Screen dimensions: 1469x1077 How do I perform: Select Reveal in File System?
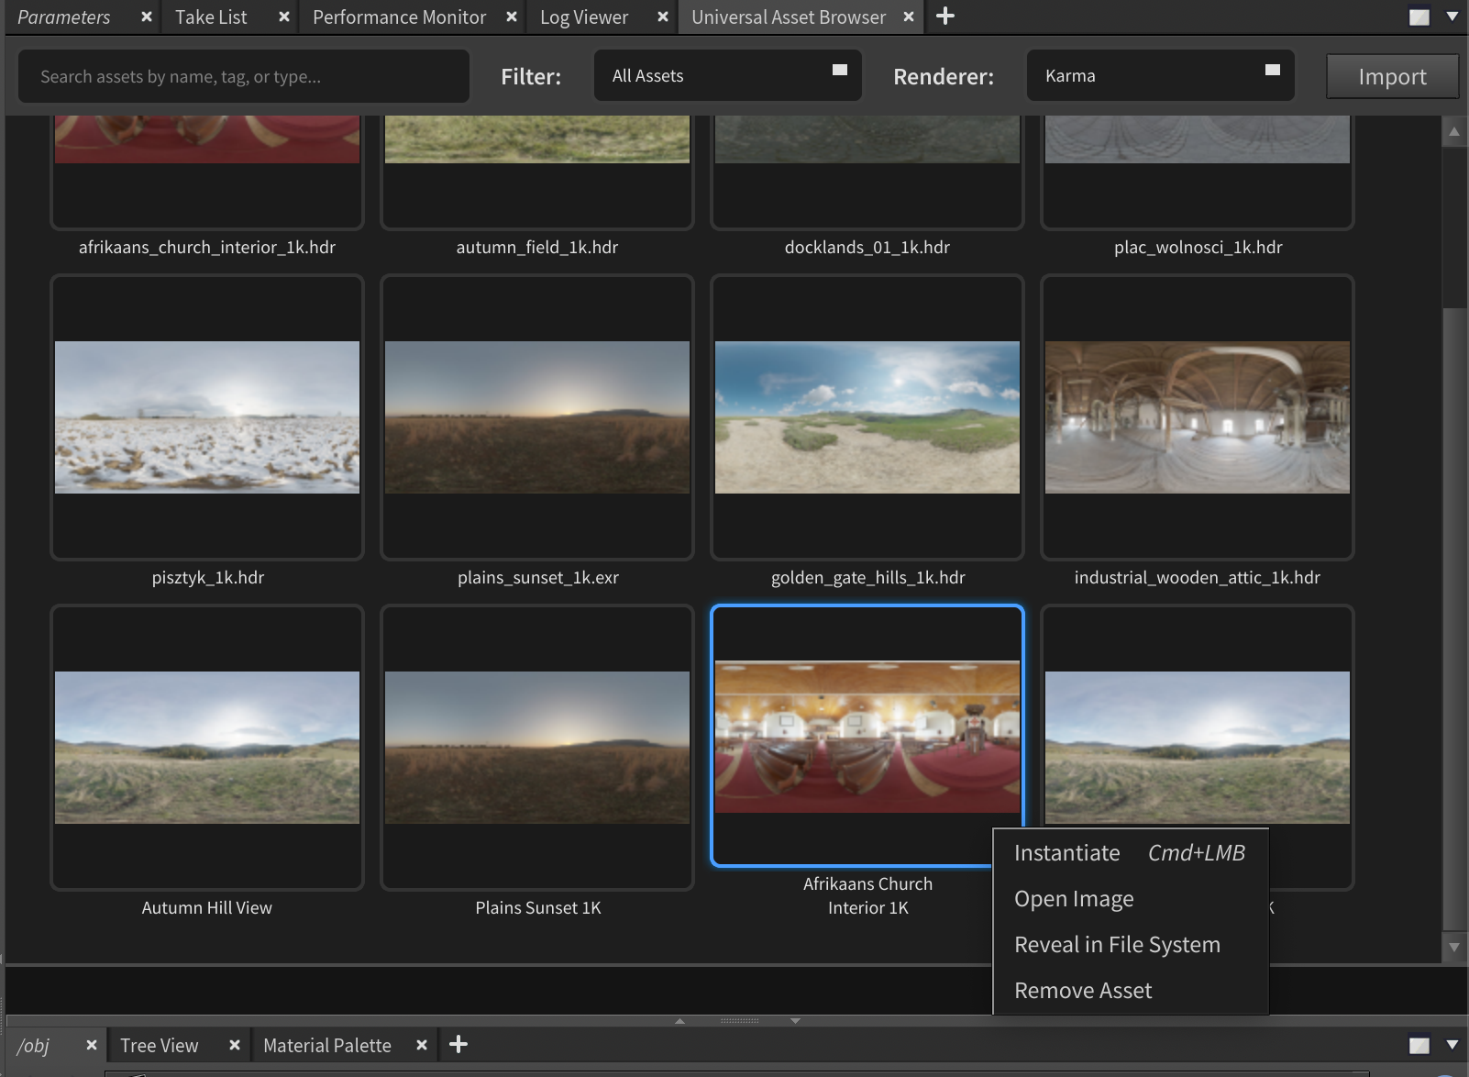1117,945
